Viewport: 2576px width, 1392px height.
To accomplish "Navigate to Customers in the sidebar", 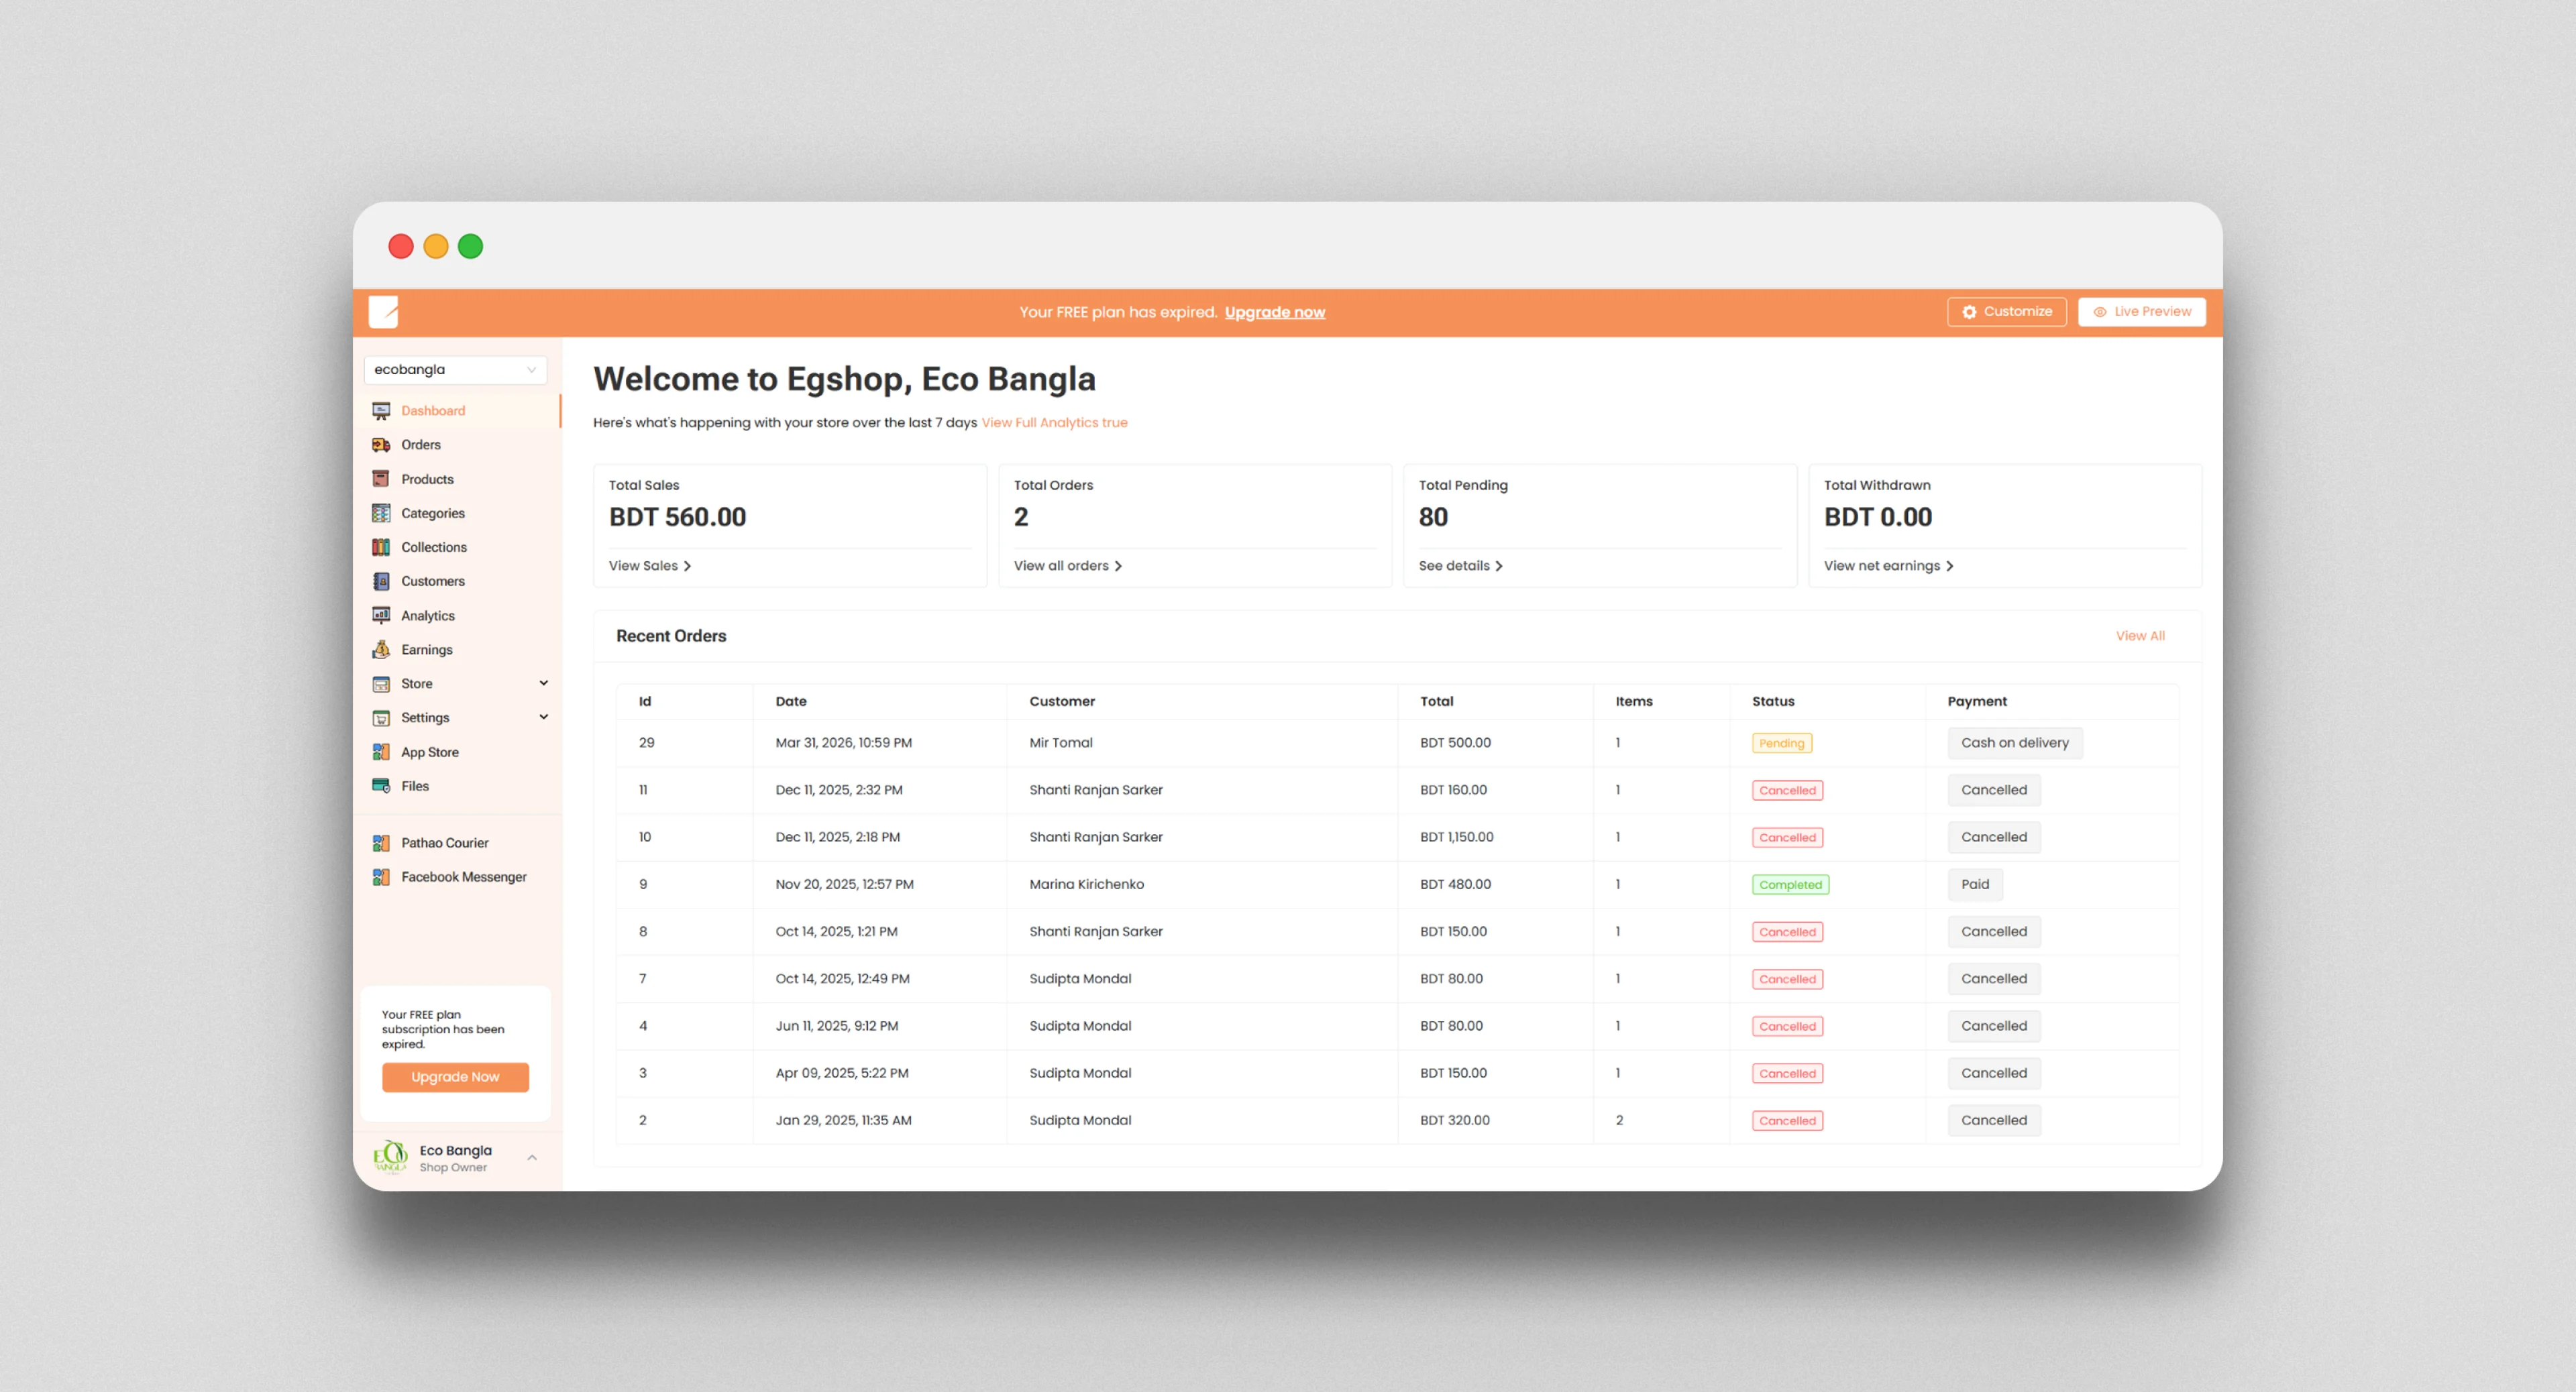I will 457,581.
